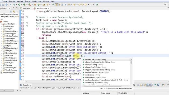
Task: Open the Source menu
Action: pyautogui.click(x=5, y=1)
